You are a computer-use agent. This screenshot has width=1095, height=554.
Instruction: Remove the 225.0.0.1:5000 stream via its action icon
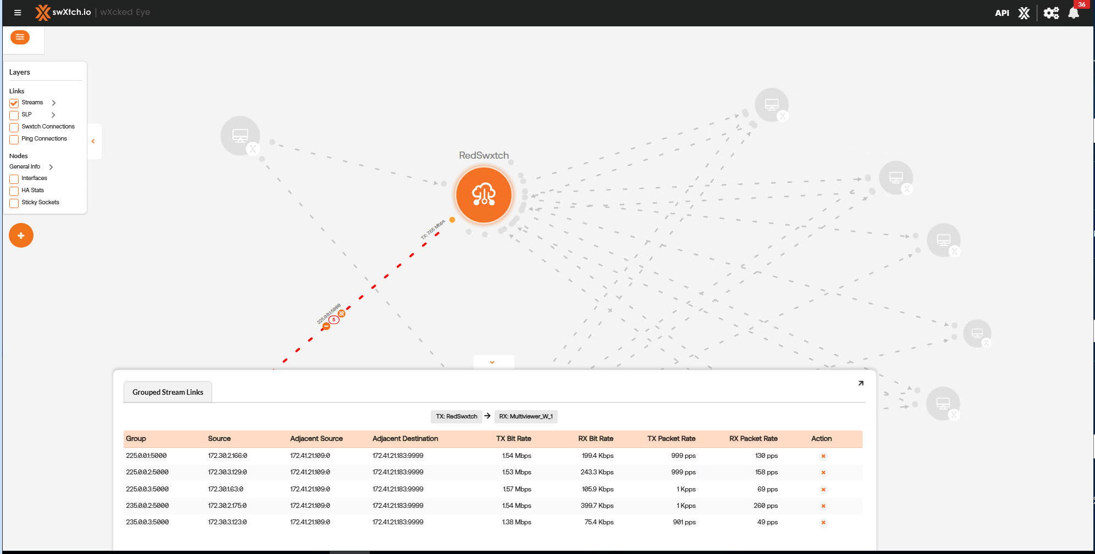[823, 456]
